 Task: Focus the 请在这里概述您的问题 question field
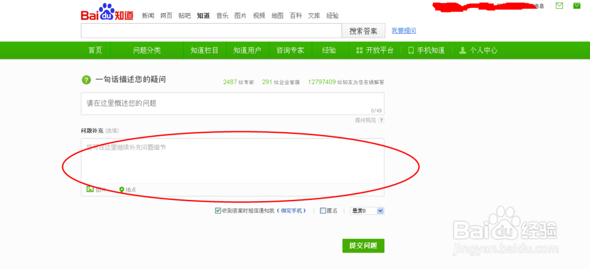(x=232, y=103)
